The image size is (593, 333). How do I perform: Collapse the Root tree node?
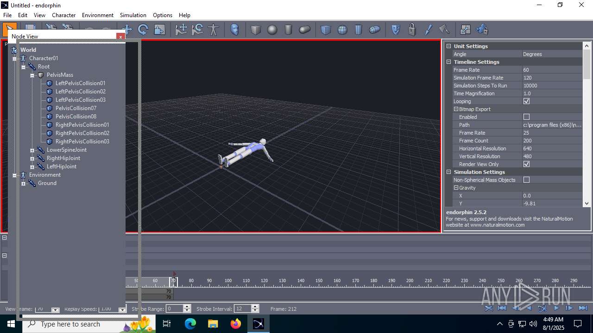pos(24,67)
